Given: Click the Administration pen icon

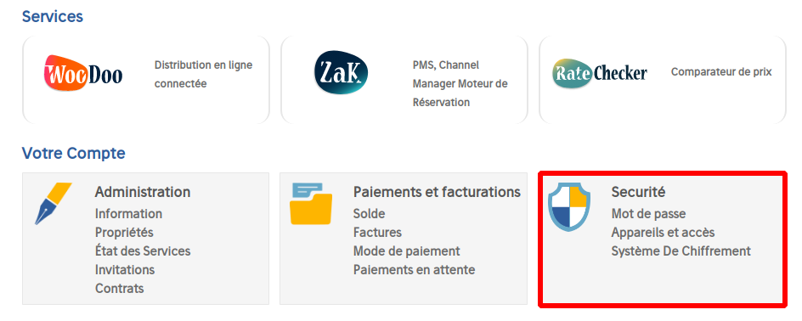Looking at the screenshot, I should click(x=54, y=204).
